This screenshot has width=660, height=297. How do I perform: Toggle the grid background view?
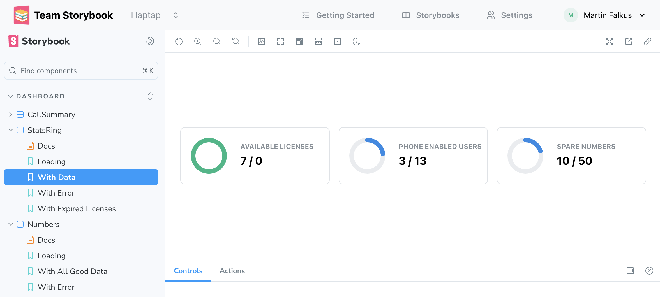[x=280, y=41]
